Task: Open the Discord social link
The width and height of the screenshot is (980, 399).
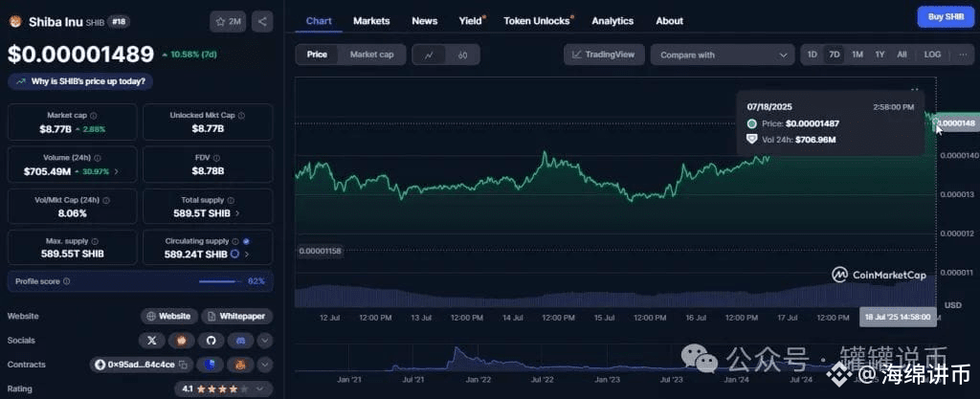Action: (x=240, y=341)
